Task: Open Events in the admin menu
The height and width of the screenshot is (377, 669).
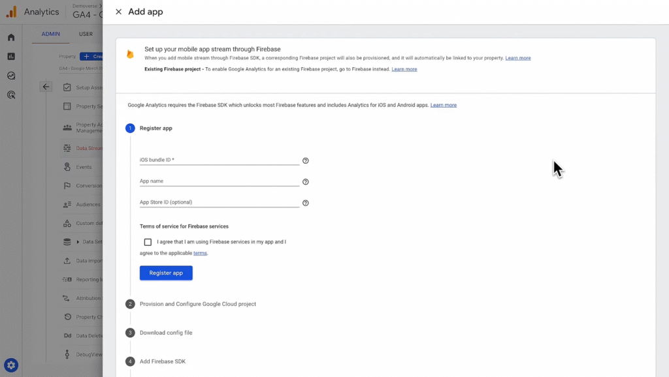Action: point(84,167)
